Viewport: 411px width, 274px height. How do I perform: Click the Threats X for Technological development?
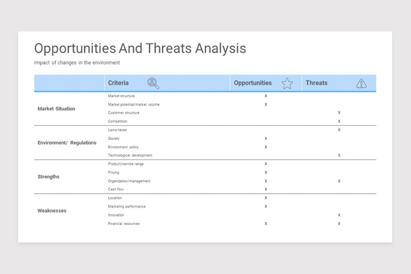tap(339, 155)
